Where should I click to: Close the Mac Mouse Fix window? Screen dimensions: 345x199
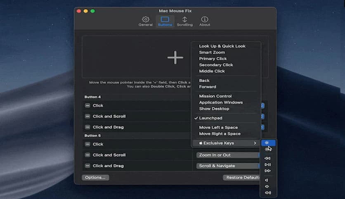tap(79, 11)
